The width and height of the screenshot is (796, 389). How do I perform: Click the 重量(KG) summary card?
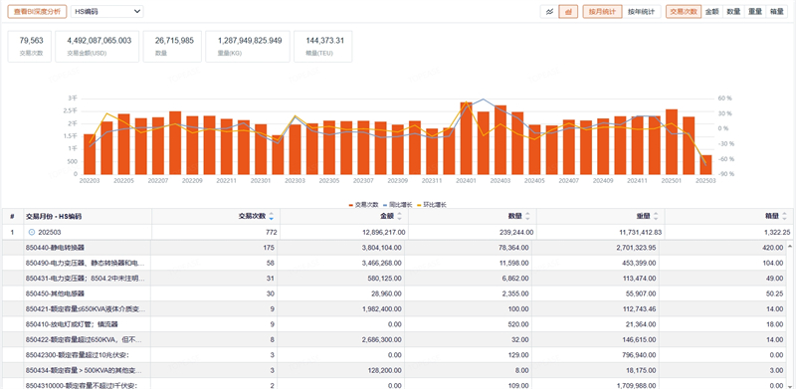247,46
